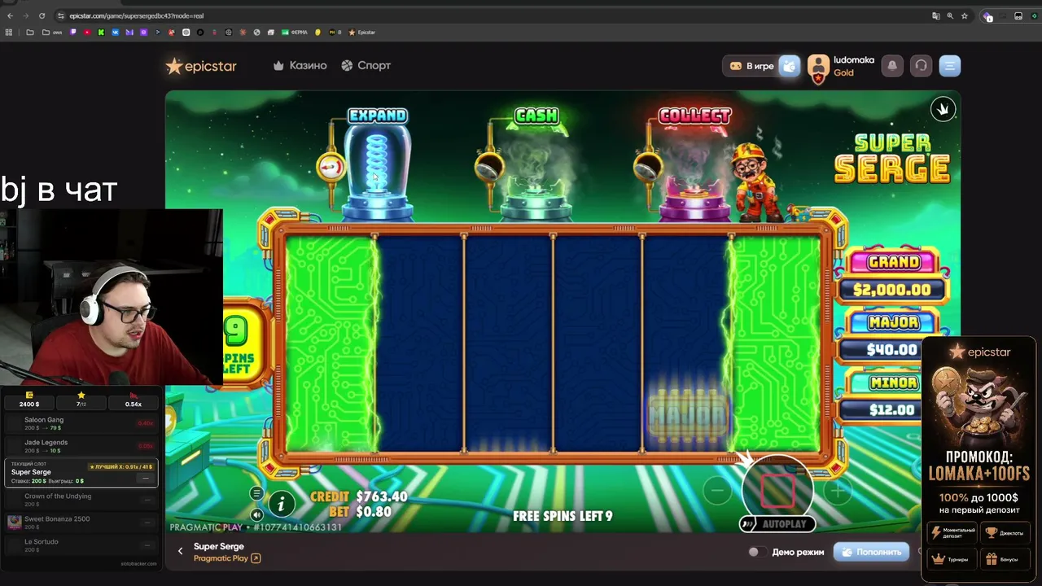This screenshot has height=586, width=1042.
Task: Click the browser back arrow
Action: pyautogui.click(x=10, y=15)
